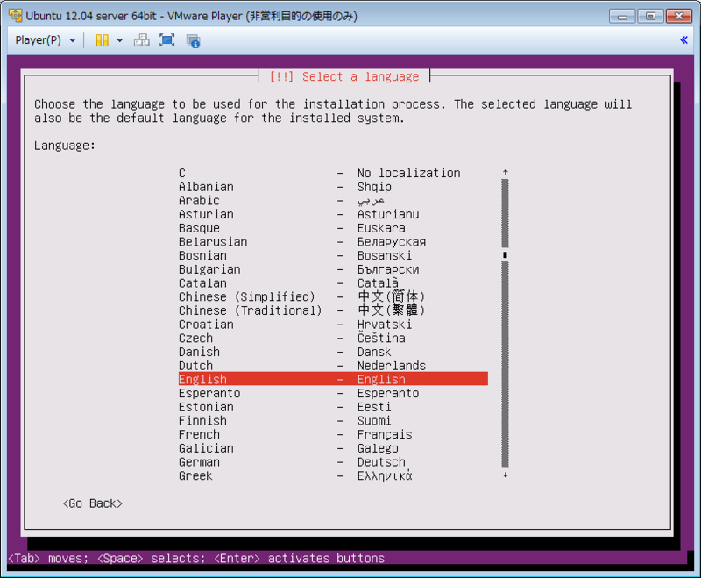
Task: Select the C - No localization row
Action: (x=333, y=173)
